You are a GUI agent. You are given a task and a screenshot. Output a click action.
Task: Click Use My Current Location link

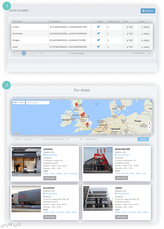(x=25, y=97)
